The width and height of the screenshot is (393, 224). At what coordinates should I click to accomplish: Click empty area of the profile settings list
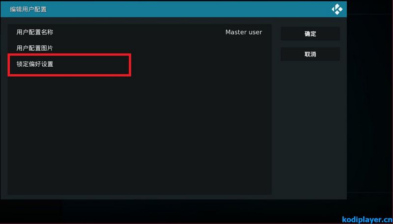coord(140,133)
